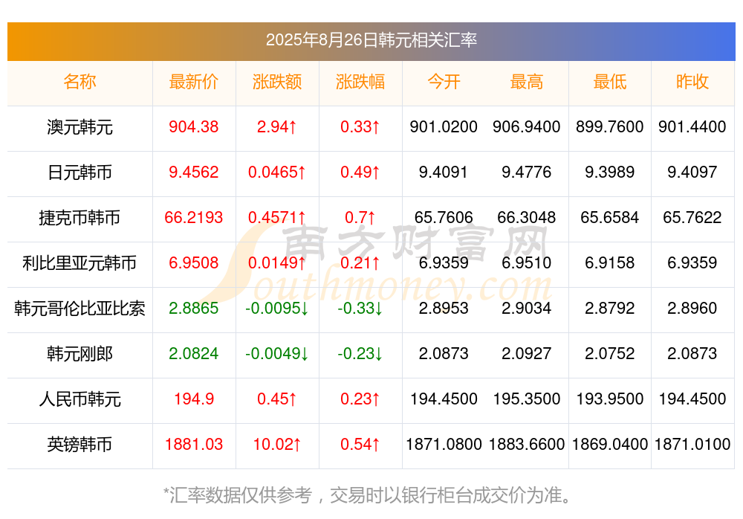Click lowest value 1869.0400

[x=610, y=444]
